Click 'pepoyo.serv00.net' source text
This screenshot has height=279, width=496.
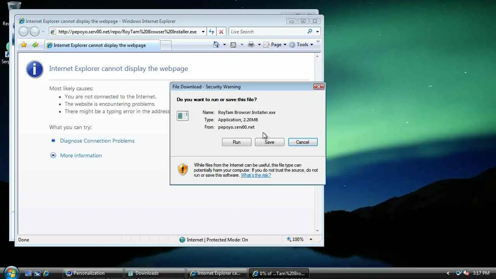point(236,127)
